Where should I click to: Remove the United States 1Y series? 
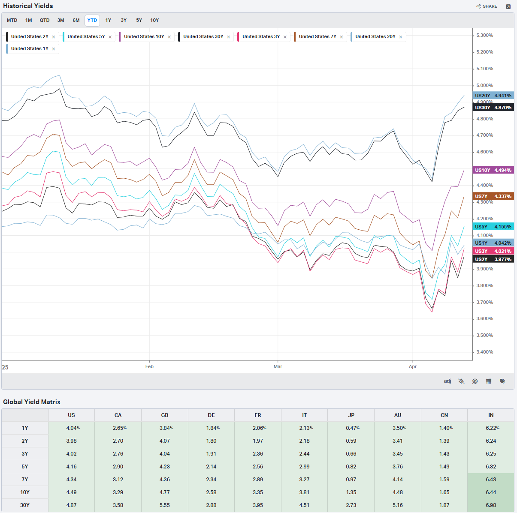[54, 49]
